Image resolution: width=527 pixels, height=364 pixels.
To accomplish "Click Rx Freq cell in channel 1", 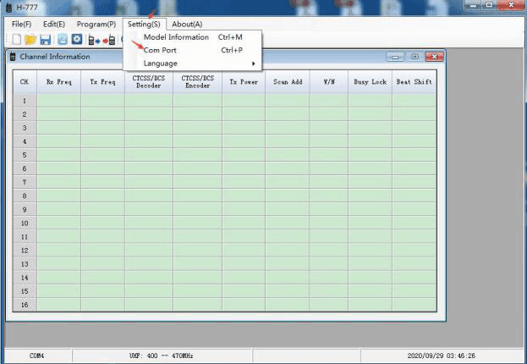I will tap(58, 100).
